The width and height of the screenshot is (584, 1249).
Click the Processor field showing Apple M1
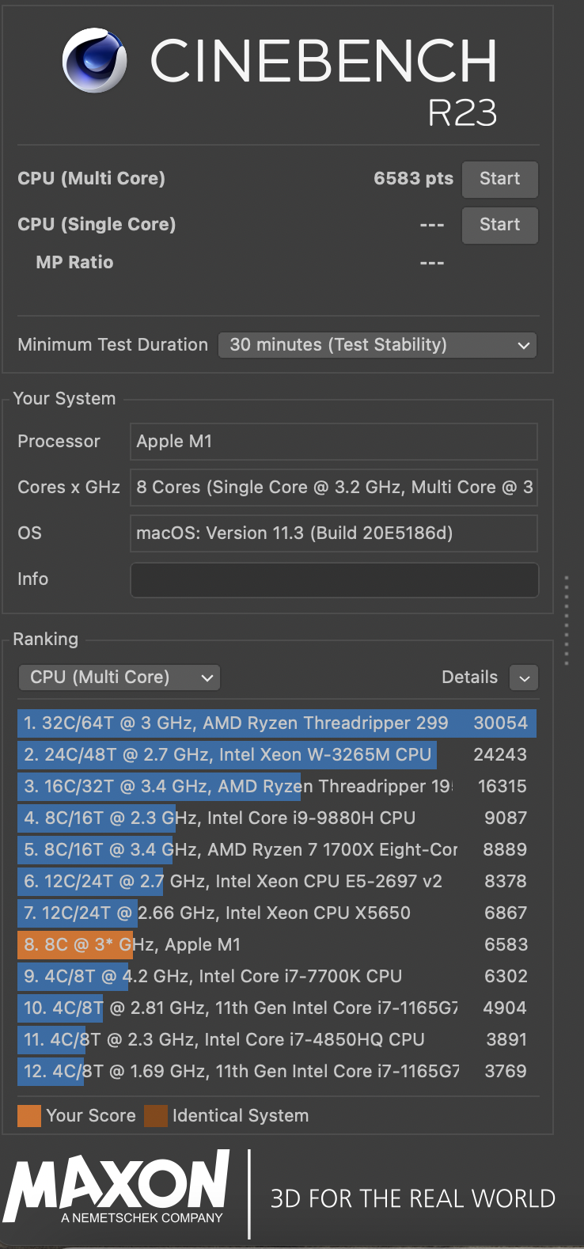tap(334, 442)
